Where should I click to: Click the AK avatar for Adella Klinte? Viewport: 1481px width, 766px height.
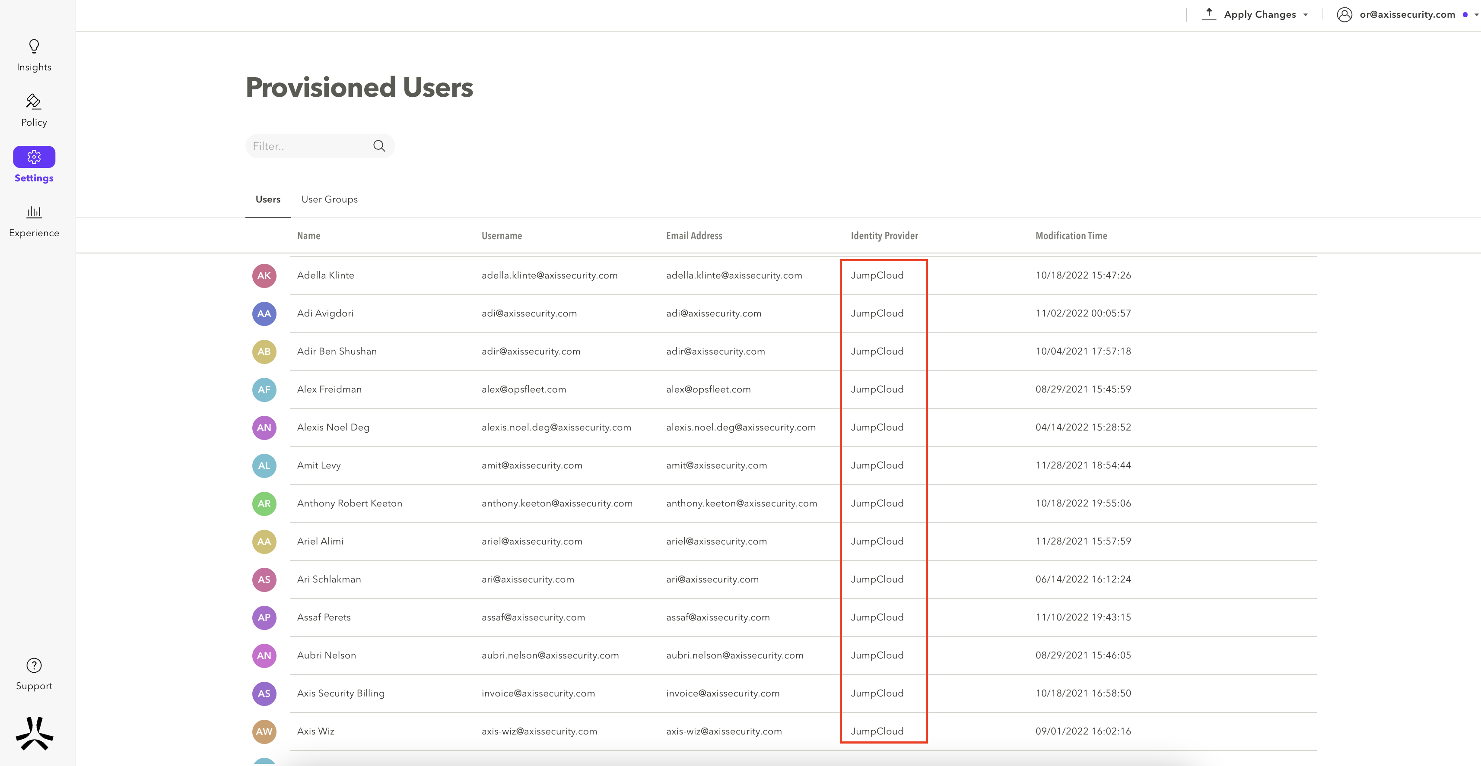[x=264, y=276]
